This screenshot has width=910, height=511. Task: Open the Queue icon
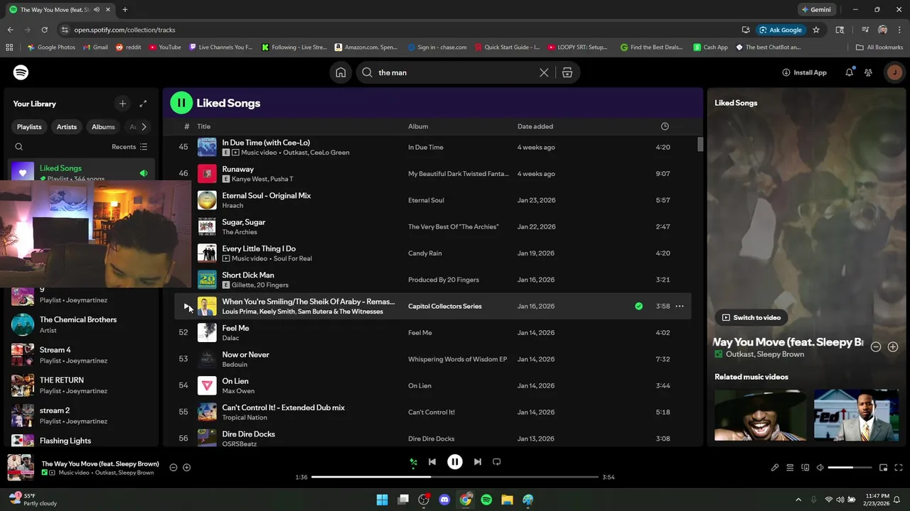click(790, 468)
